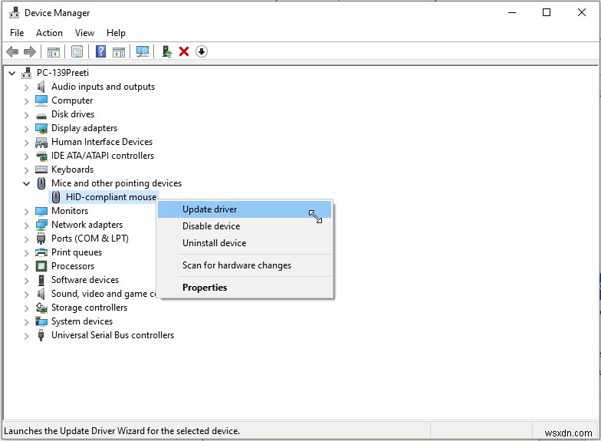Open the Help menu
The image size is (601, 441).
click(x=116, y=33)
